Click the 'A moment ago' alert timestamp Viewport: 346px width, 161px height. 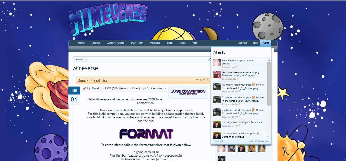pos(229,67)
